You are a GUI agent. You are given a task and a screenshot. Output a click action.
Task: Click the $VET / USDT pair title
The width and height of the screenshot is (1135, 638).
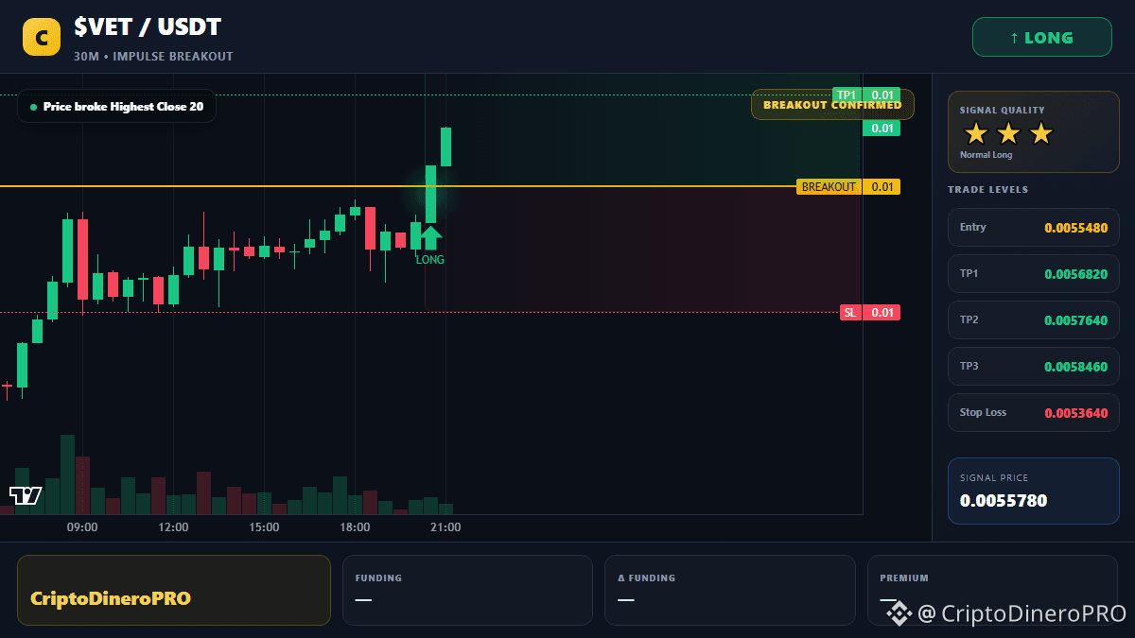click(148, 28)
